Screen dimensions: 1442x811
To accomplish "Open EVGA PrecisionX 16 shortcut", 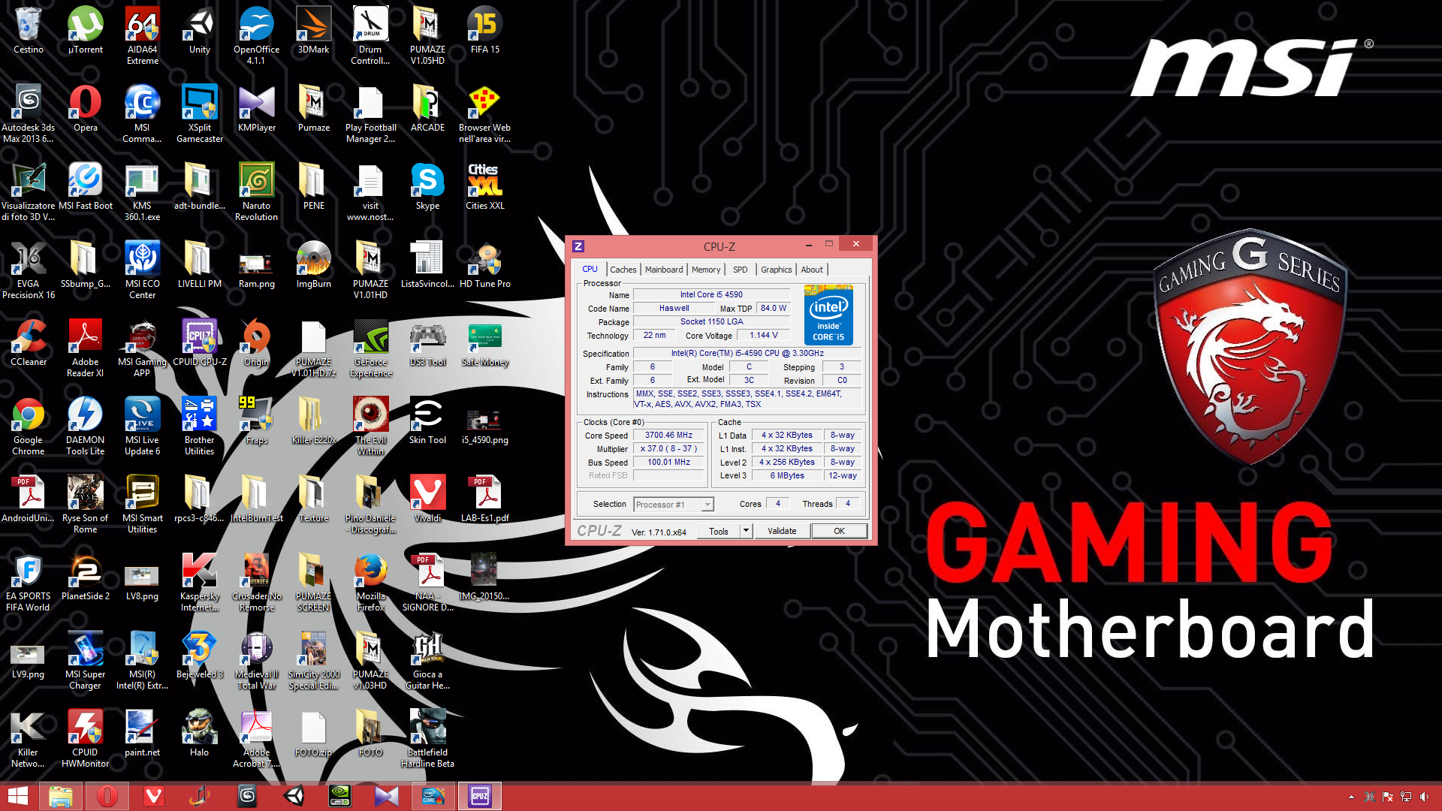I will pos(28,270).
